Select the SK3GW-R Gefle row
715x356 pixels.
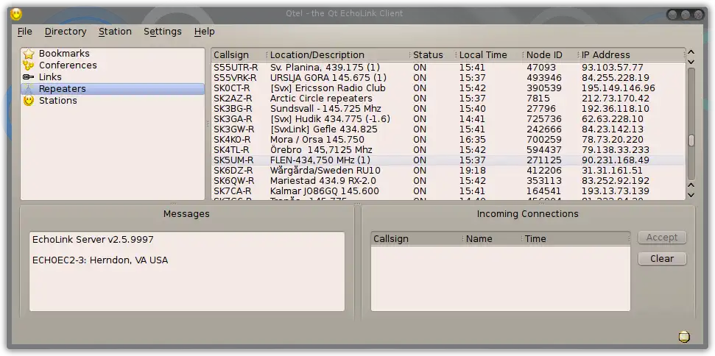coord(448,129)
